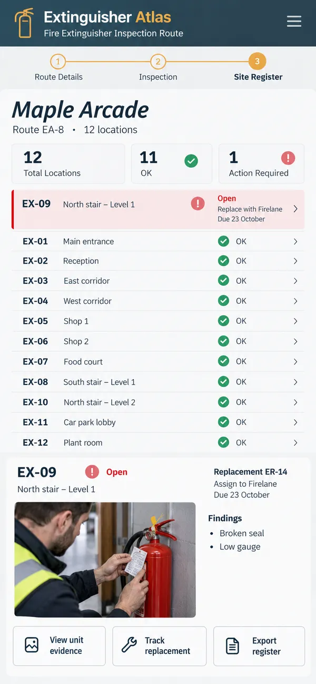Go to step 1 Route Details
Viewport: 316px width, 684px height.
pos(58,68)
